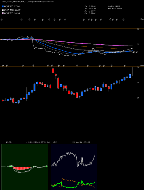The image size is (144, 190).
Task: Click the 'ADX' panel label
Action: 55,142
